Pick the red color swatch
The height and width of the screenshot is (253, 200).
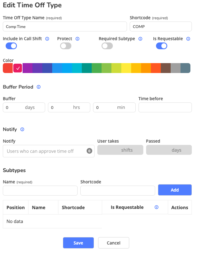coord(8,68)
